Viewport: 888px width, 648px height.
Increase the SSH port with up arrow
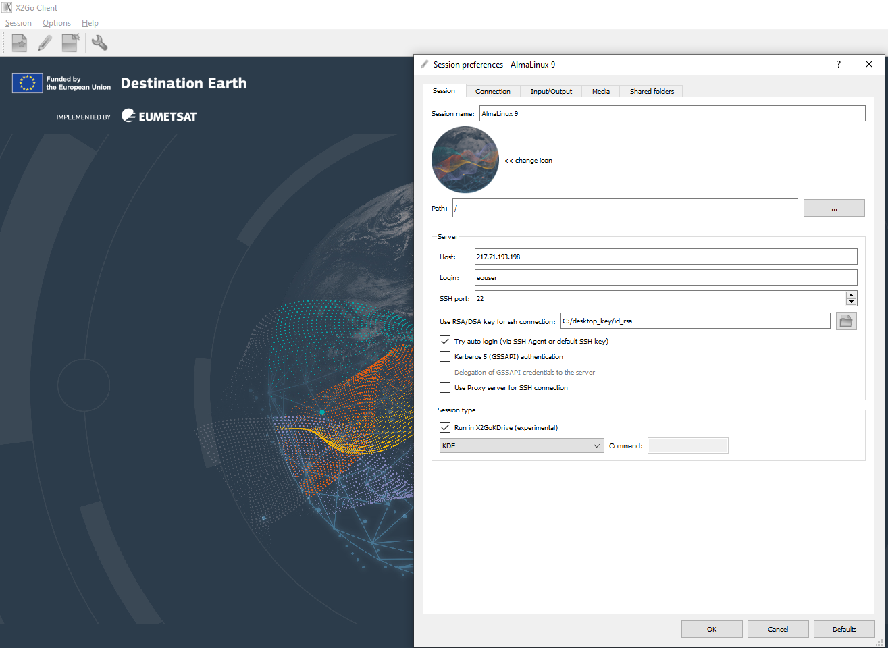[851, 295]
